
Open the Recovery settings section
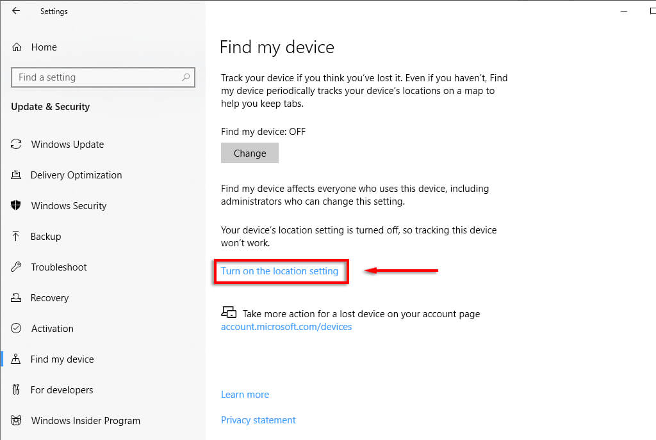[x=49, y=298]
